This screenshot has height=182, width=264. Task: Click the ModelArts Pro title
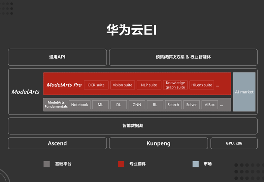tap(64, 85)
